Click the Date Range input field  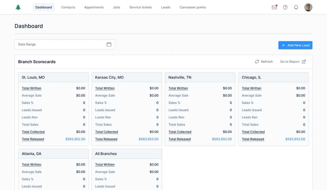click(65, 44)
